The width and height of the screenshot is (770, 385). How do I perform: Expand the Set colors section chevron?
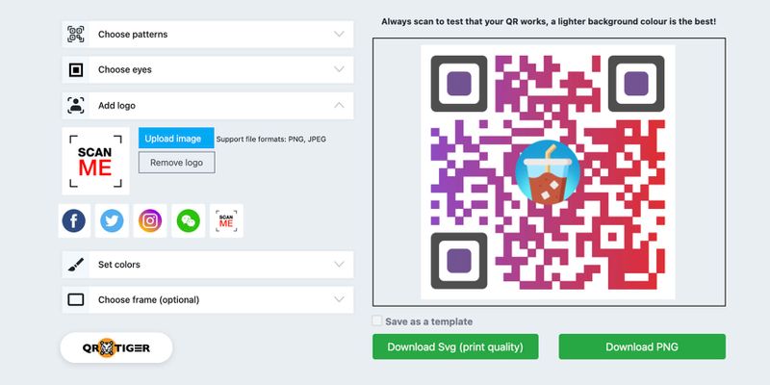339,265
